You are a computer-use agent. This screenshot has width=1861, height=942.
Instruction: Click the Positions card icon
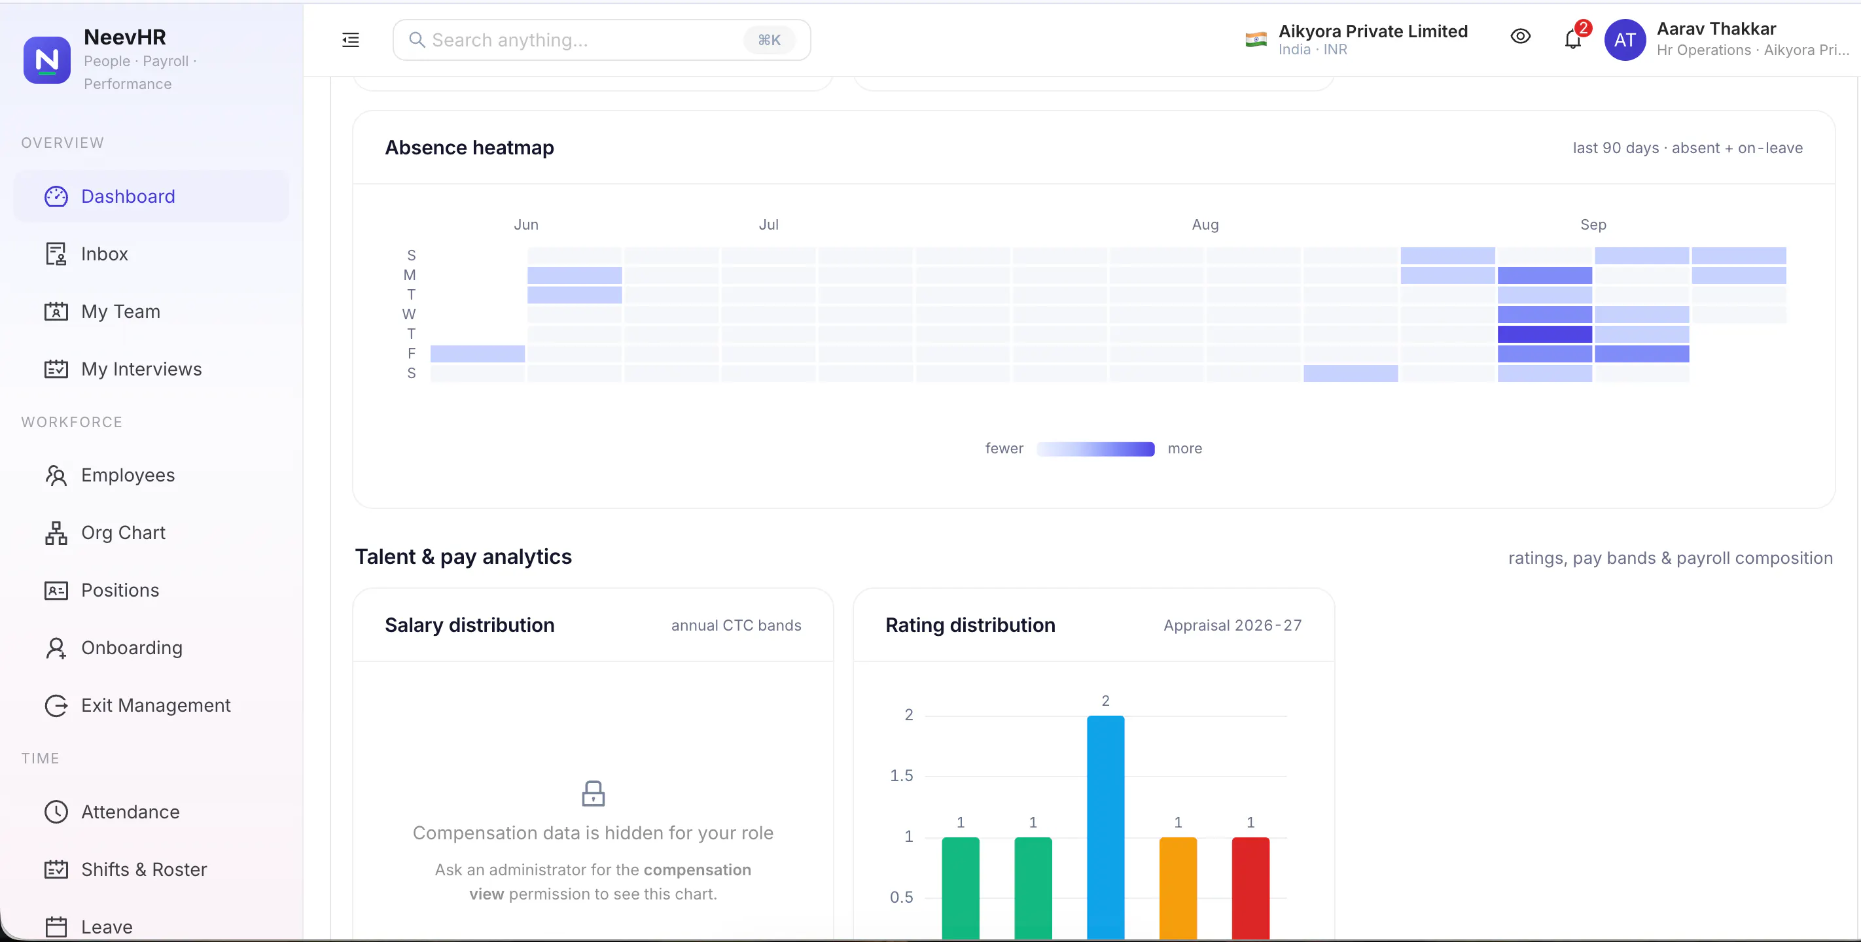(x=56, y=590)
